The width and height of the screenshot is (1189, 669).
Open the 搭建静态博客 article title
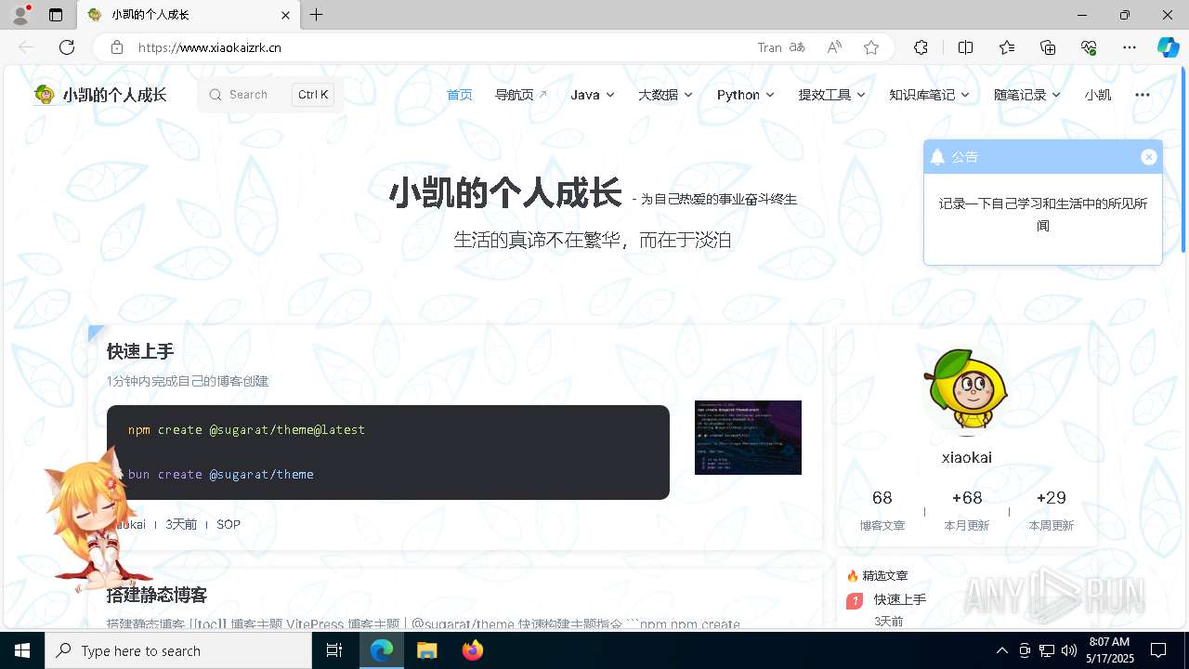tap(157, 595)
